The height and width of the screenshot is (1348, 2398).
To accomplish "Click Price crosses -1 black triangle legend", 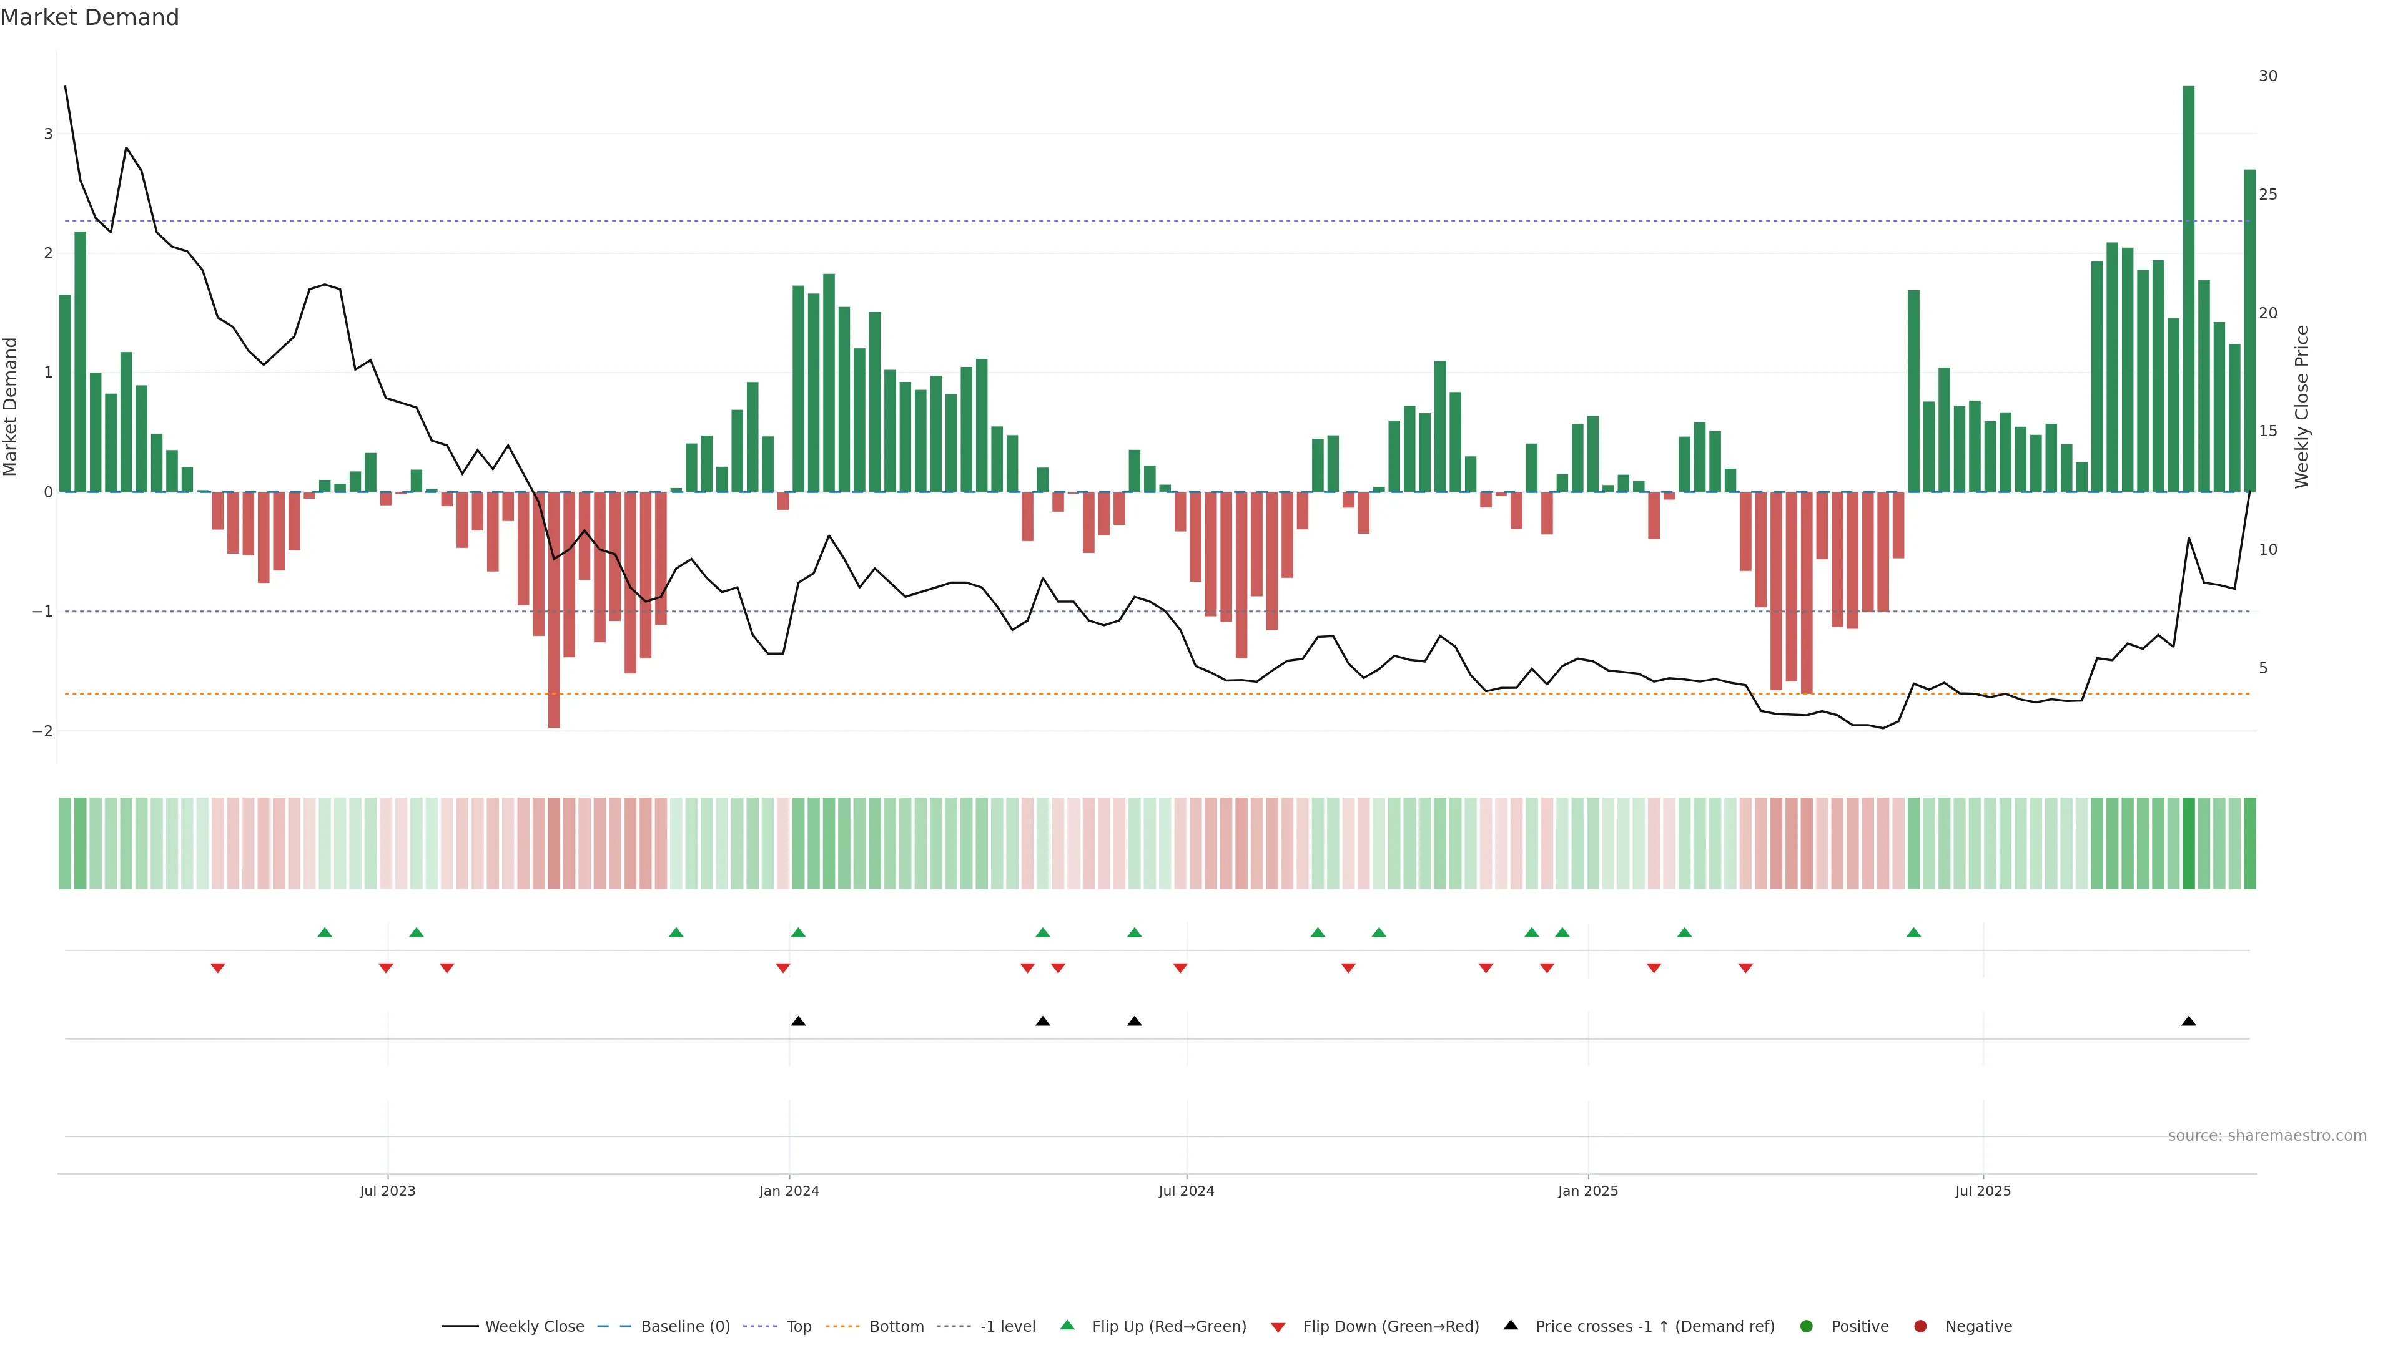I will coord(1511,1326).
